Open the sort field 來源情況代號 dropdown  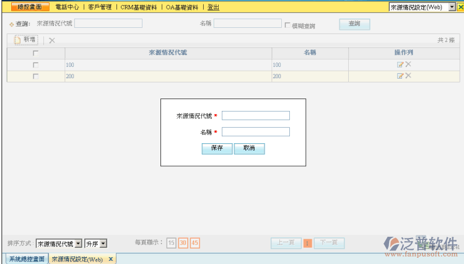tap(78, 244)
